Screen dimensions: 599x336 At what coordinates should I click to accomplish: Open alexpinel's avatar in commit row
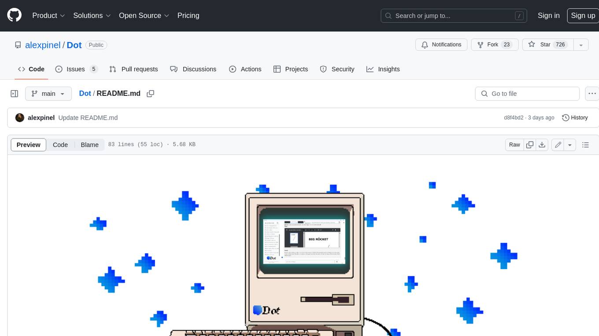point(20,117)
